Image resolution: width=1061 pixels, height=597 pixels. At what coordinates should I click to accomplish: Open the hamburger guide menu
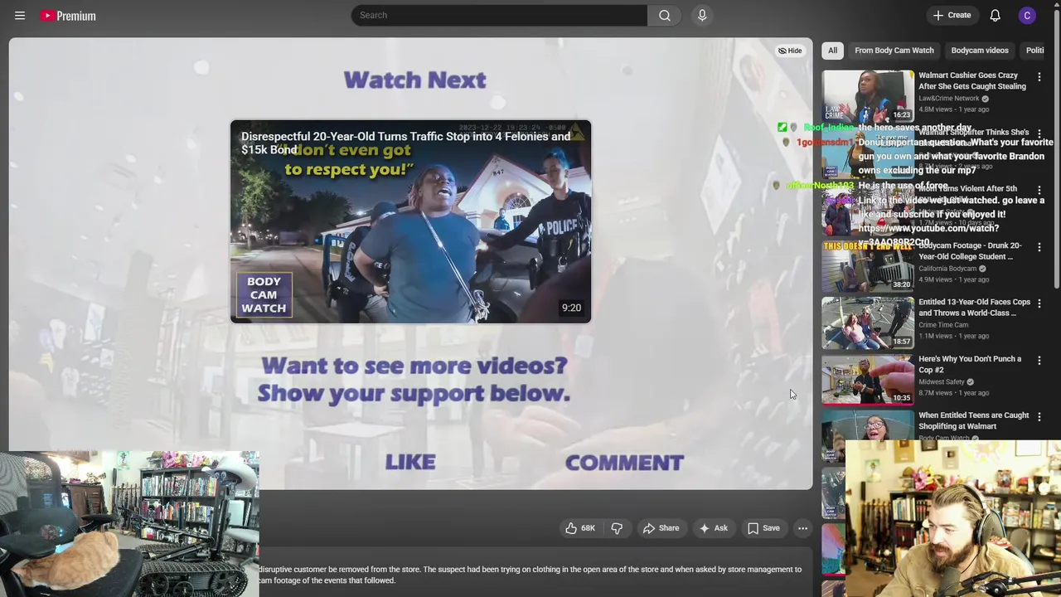pos(20,15)
